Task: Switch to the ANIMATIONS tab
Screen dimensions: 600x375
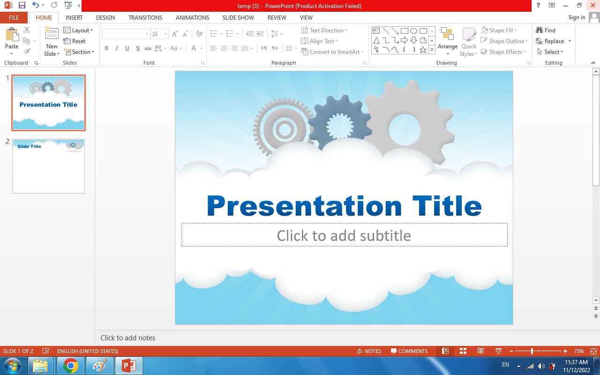Action: (192, 18)
